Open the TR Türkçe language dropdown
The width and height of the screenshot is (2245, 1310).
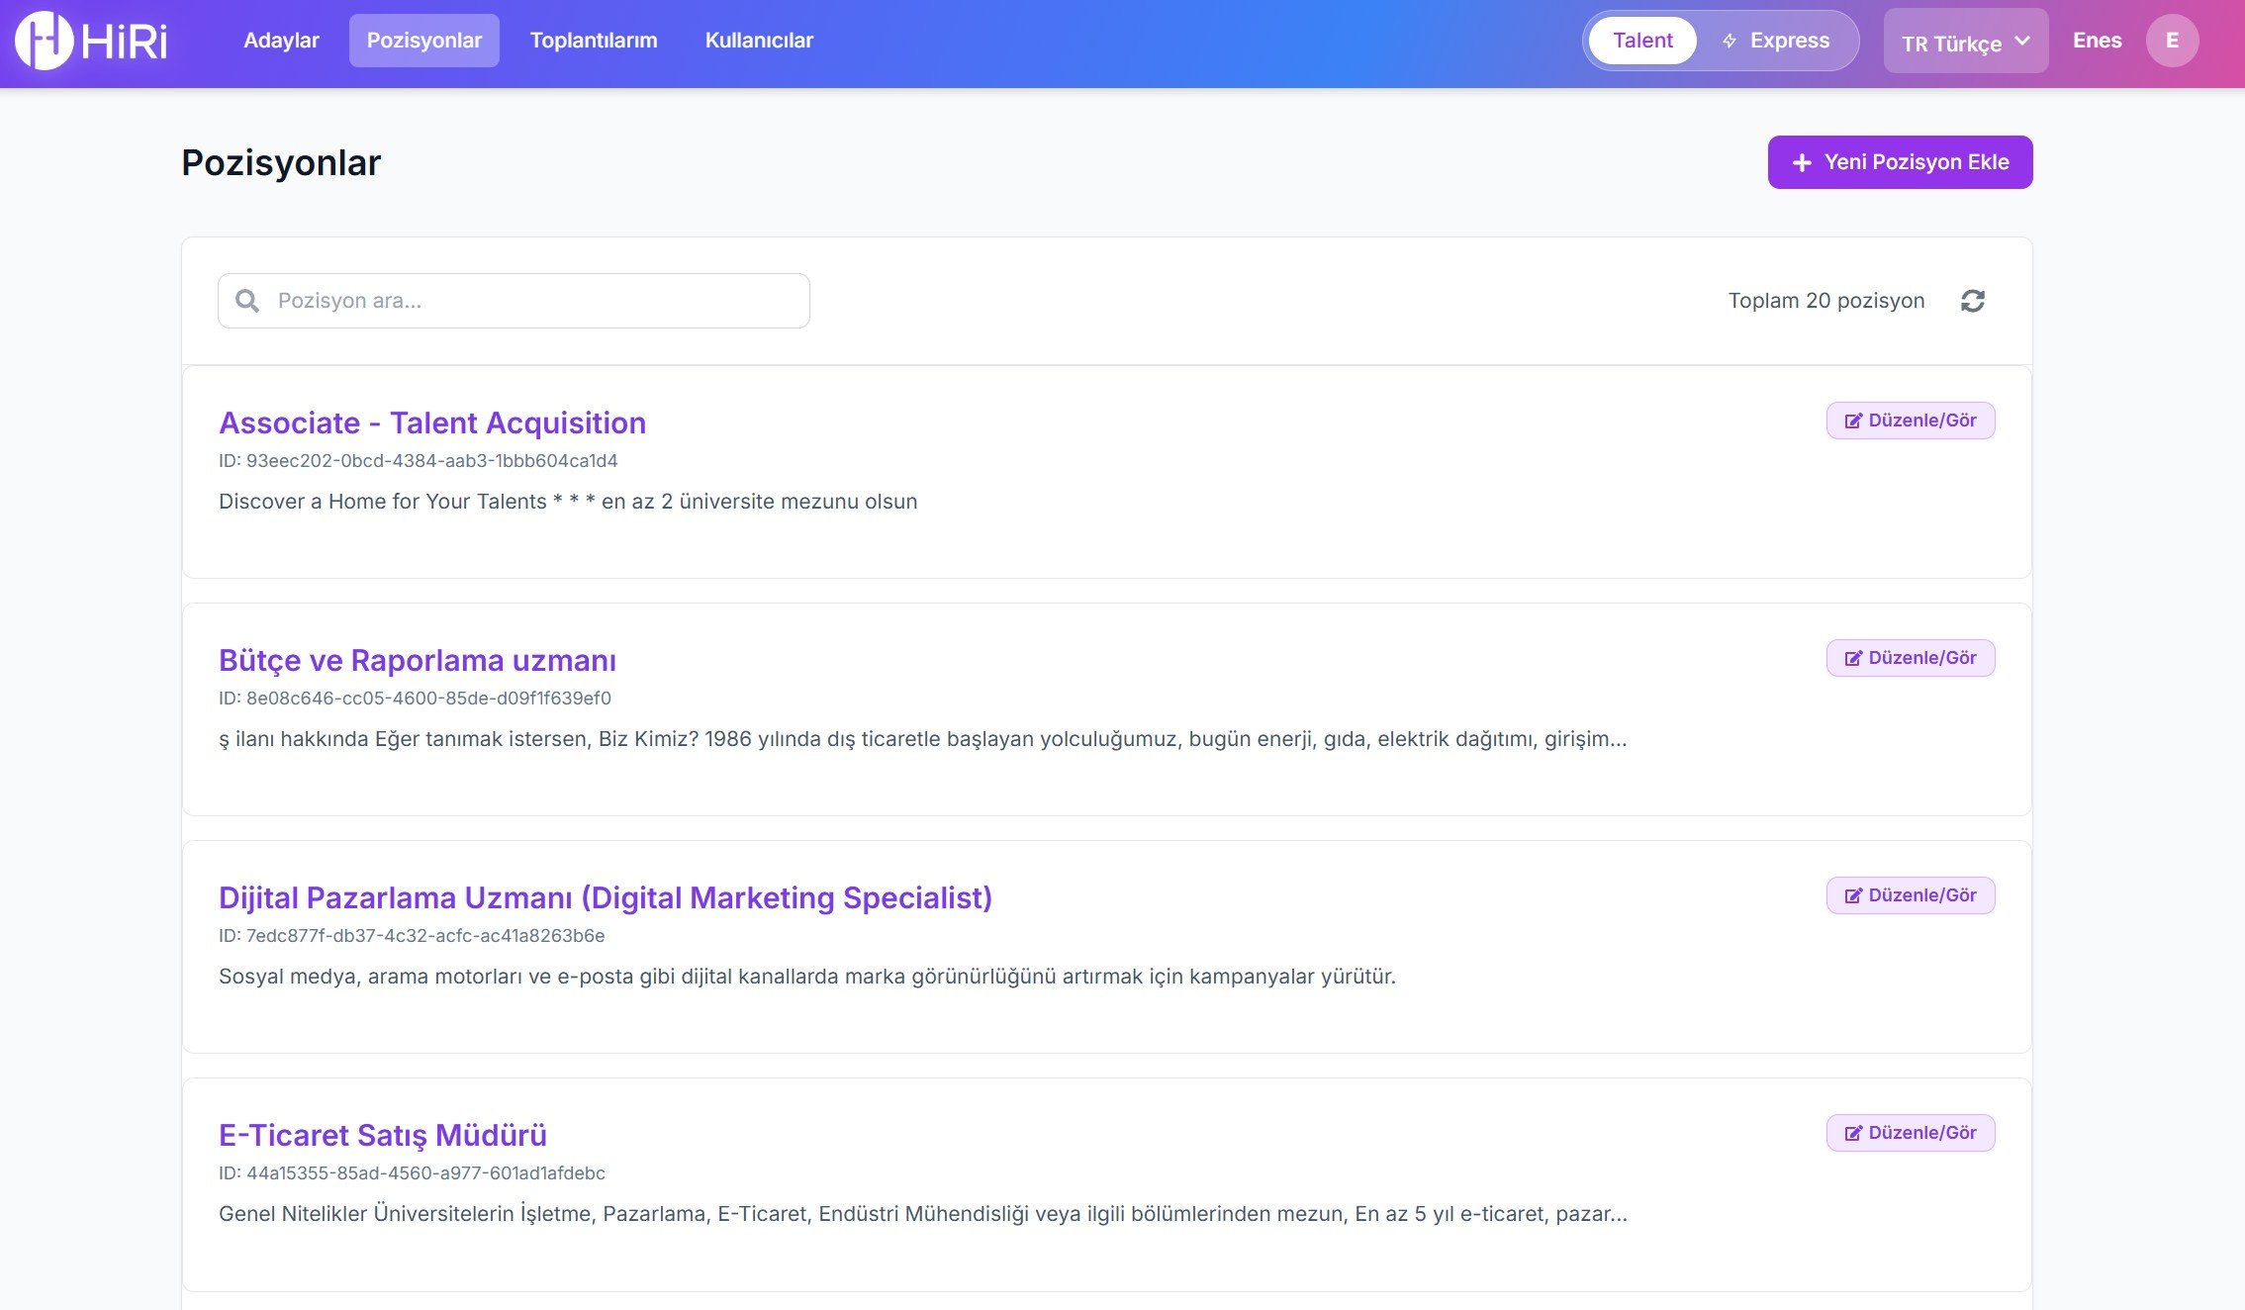click(1950, 44)
